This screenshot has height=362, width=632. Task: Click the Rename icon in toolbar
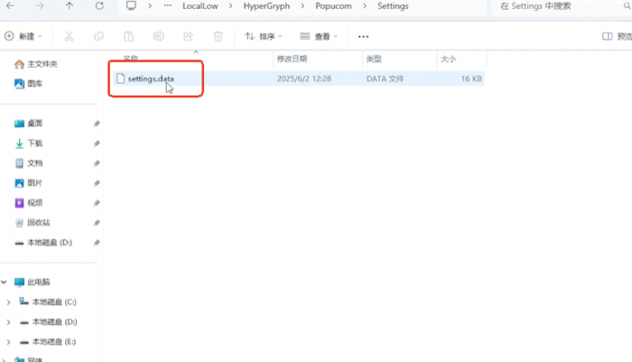click(158, 37)
